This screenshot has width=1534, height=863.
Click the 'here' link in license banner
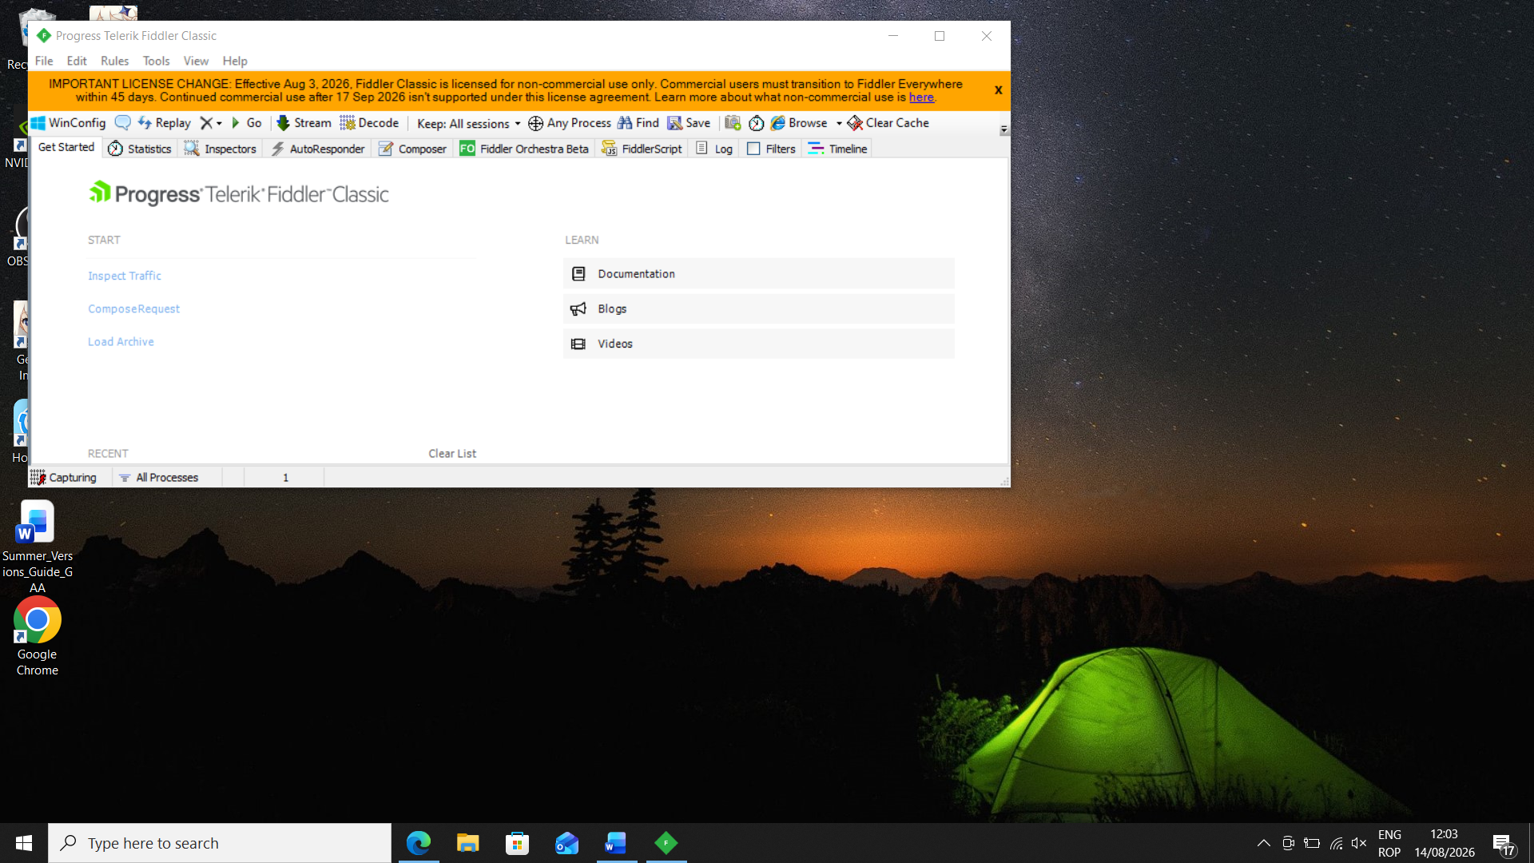921,97
